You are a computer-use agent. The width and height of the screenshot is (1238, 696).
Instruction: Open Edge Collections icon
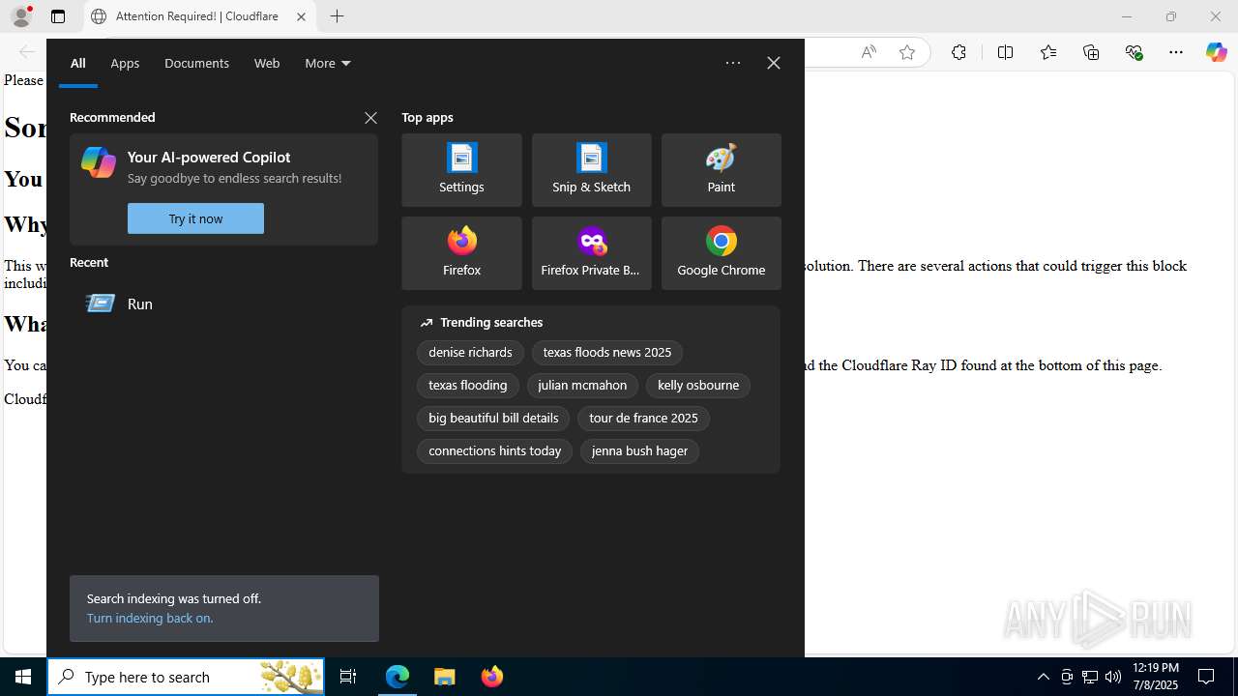[1091, 52]
